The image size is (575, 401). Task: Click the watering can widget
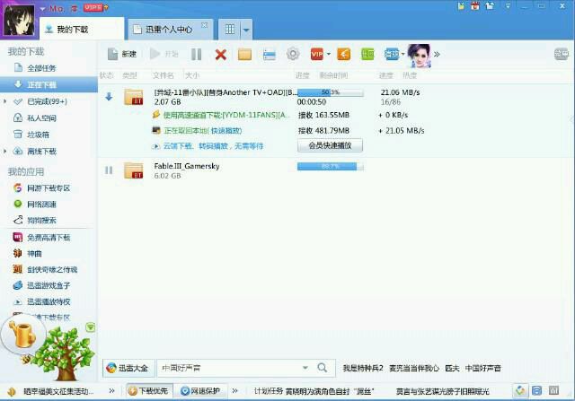pos(22,335)
